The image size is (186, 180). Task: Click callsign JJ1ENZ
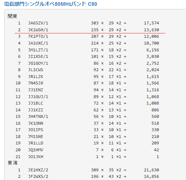36,90
